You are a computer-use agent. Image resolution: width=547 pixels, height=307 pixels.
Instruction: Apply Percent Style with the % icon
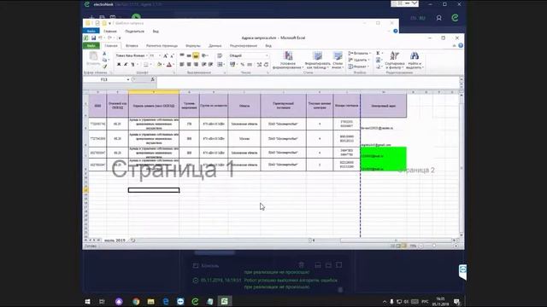(x=243, y=65)
